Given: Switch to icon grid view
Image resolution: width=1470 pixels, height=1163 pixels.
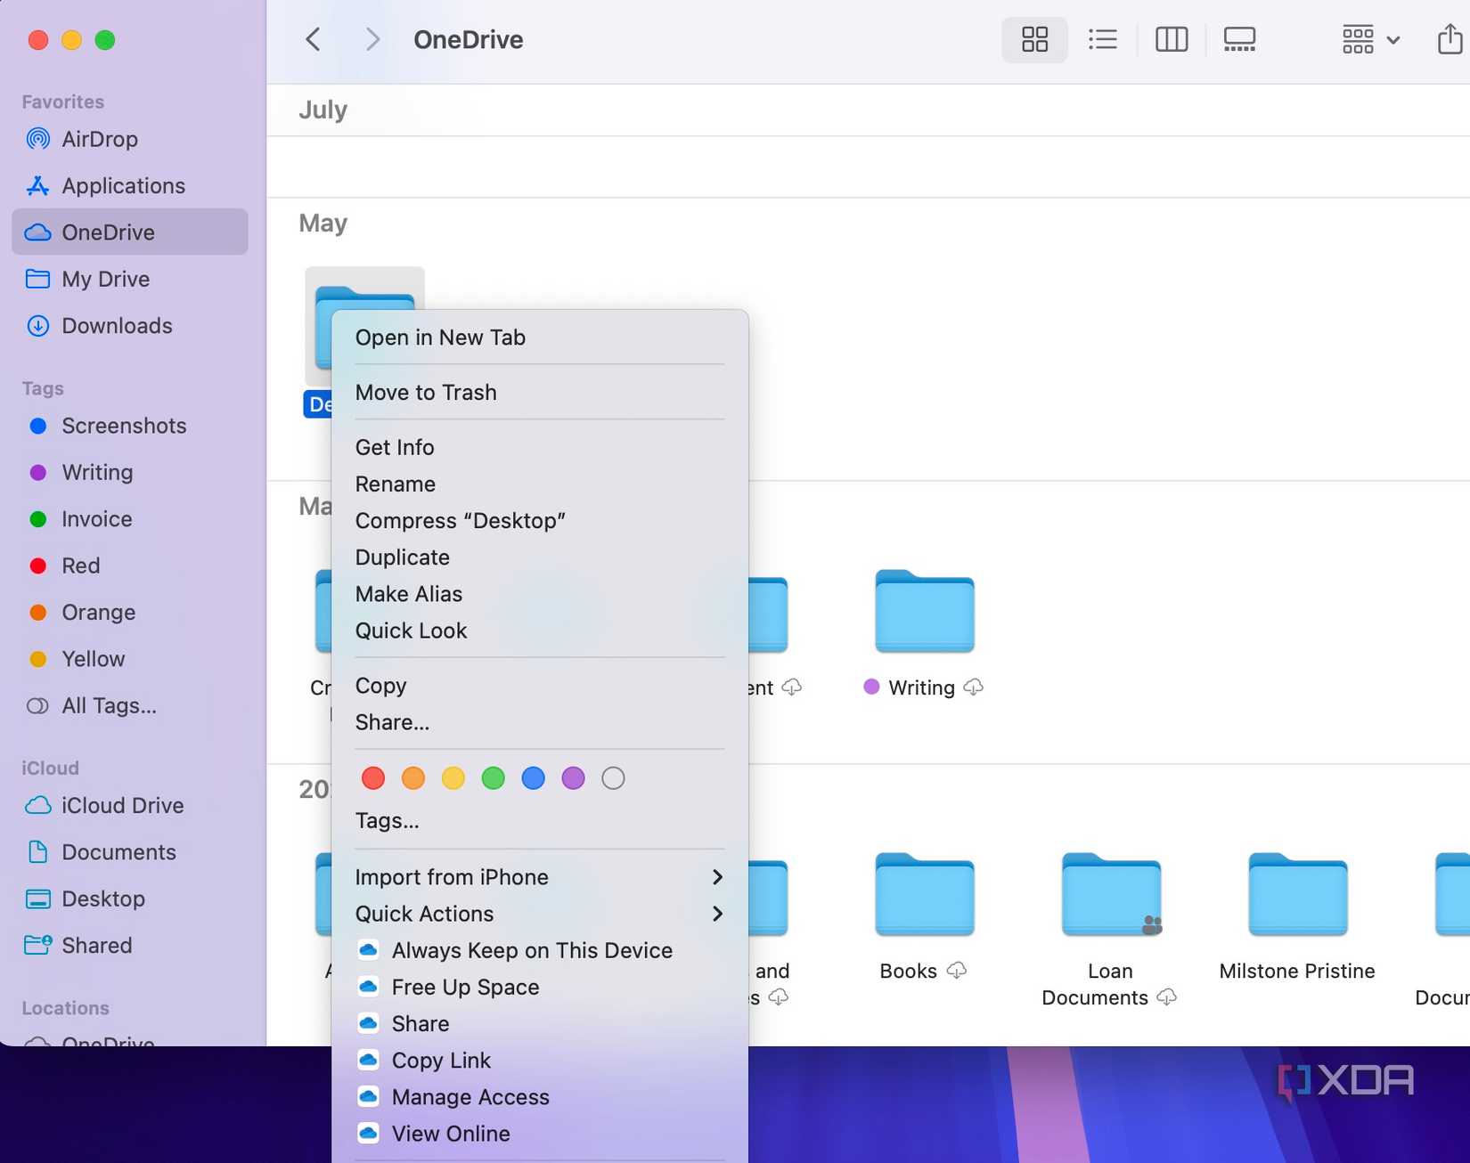Looking at the screenshot, I should tap(1034, 39).
